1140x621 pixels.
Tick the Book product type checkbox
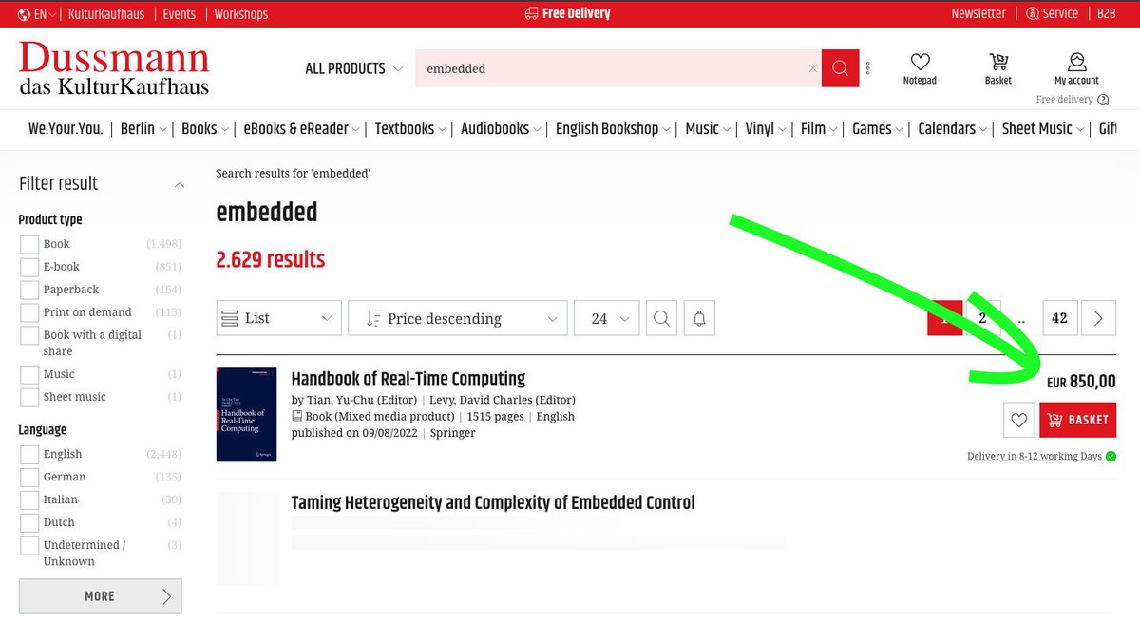coord(29,244)
